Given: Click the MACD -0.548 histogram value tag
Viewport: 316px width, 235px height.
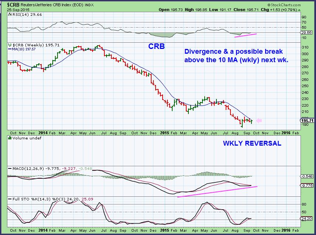Looking at the screenshot, I should (307, 176).
